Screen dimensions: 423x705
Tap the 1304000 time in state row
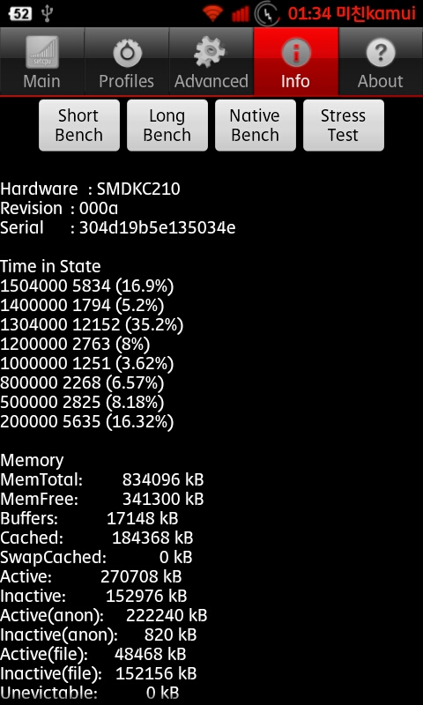coord(92,324)
